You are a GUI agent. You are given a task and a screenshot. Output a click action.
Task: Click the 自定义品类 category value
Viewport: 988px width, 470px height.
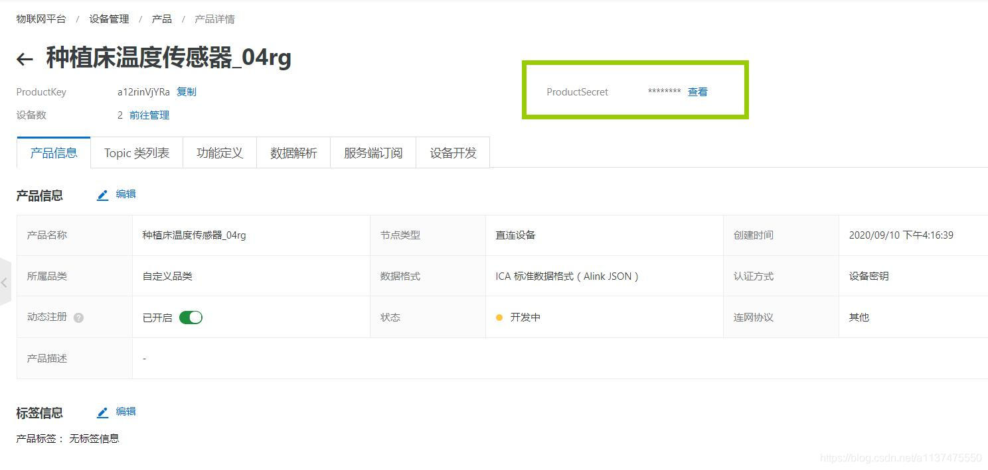tap(167, 276)
